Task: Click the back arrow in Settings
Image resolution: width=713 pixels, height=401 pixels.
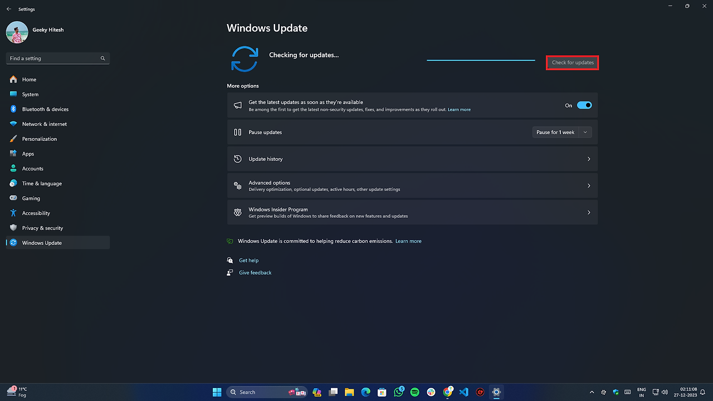Action: (8, 9)
